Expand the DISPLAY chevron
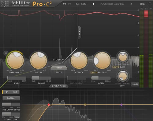 59,60
